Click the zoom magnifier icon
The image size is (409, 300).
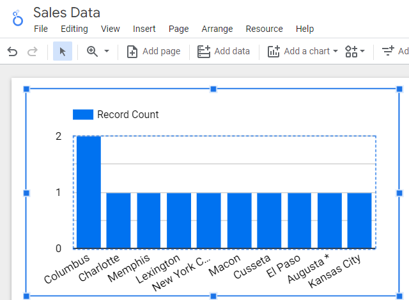pyautogui.click(x=92, y=51)
